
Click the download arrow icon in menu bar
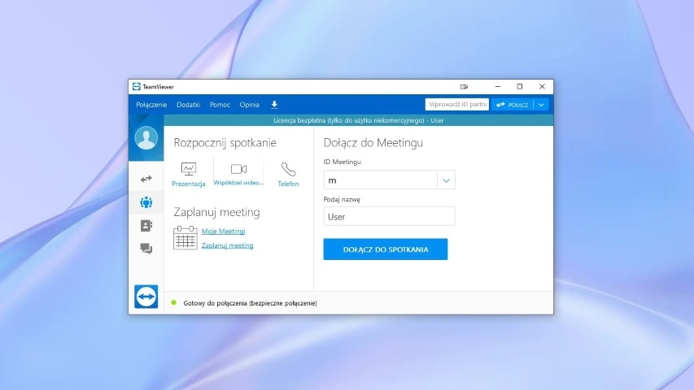274,105
